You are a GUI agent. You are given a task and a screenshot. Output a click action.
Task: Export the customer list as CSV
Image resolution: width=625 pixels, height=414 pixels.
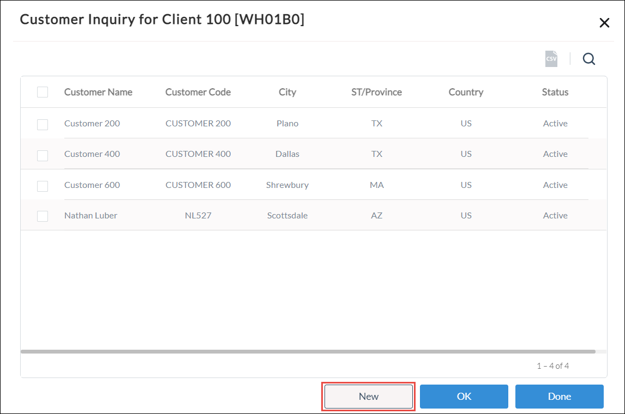(551, 59)
